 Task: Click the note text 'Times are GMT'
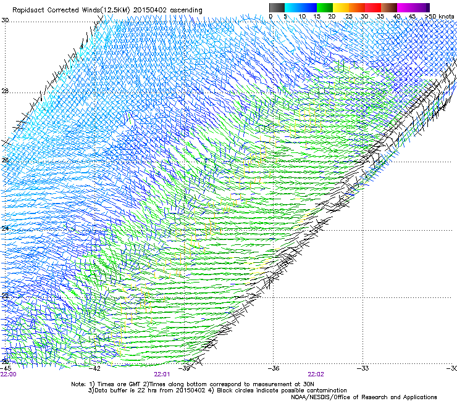(x=119, y=384)
